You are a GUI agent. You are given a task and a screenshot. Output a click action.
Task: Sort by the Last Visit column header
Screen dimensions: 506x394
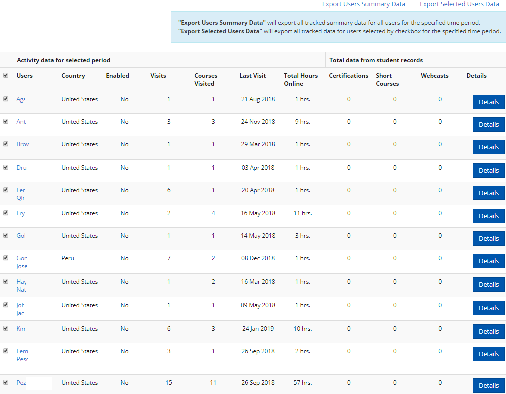pyautogui.click(x=252, y=76)
